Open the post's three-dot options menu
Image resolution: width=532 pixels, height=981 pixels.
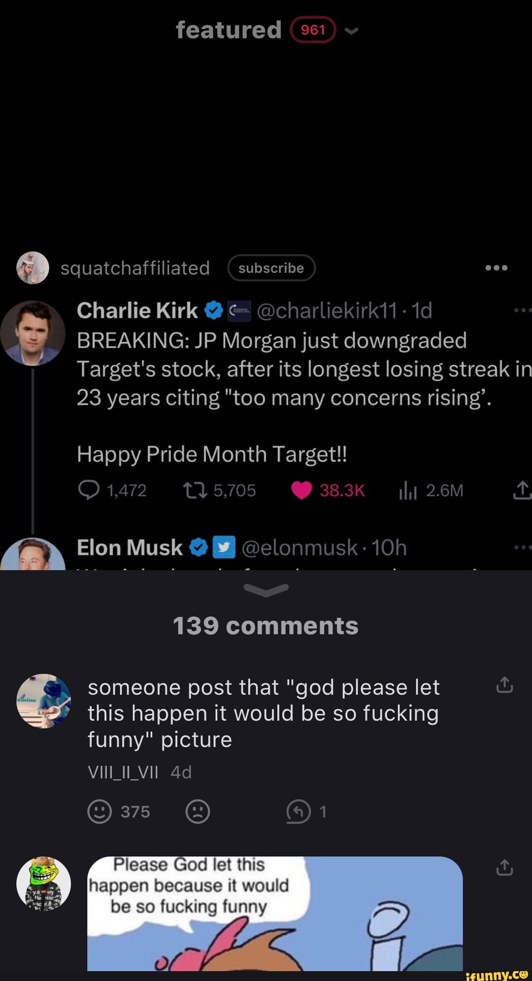click(x=496, y=268)
